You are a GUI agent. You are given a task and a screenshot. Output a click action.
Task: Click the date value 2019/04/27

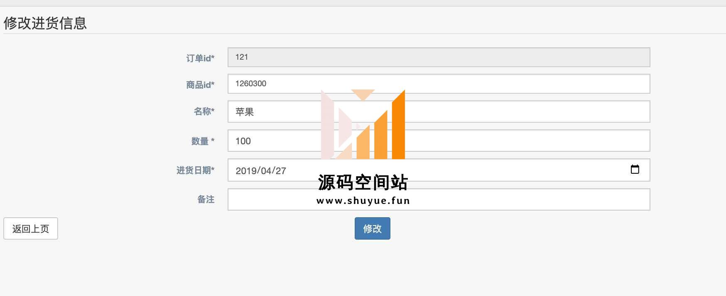[261, 171]
